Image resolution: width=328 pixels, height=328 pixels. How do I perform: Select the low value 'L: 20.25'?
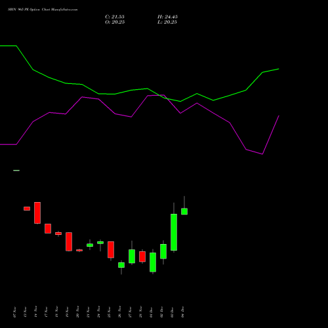click(x=167, y=22)
